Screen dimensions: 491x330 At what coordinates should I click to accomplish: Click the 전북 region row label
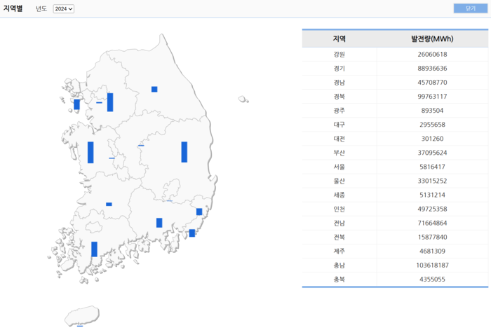point(339,238)
